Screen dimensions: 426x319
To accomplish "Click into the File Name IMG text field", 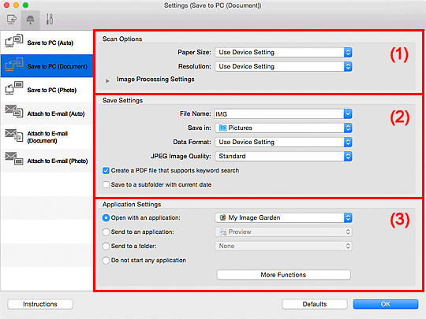I will pos(279,114).
